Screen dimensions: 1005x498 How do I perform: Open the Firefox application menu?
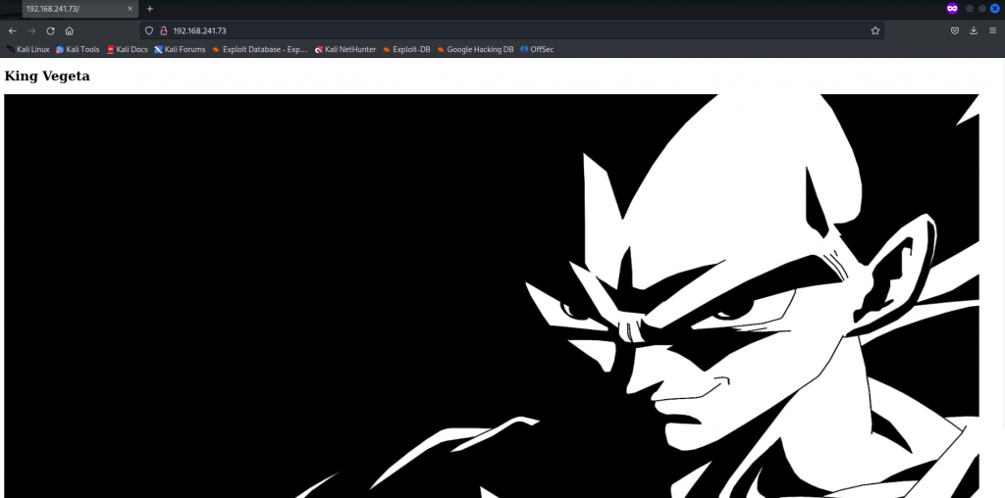click(x=992, y=30)
